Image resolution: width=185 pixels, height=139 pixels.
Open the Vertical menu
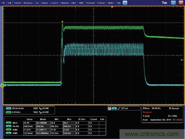(17, 3)
